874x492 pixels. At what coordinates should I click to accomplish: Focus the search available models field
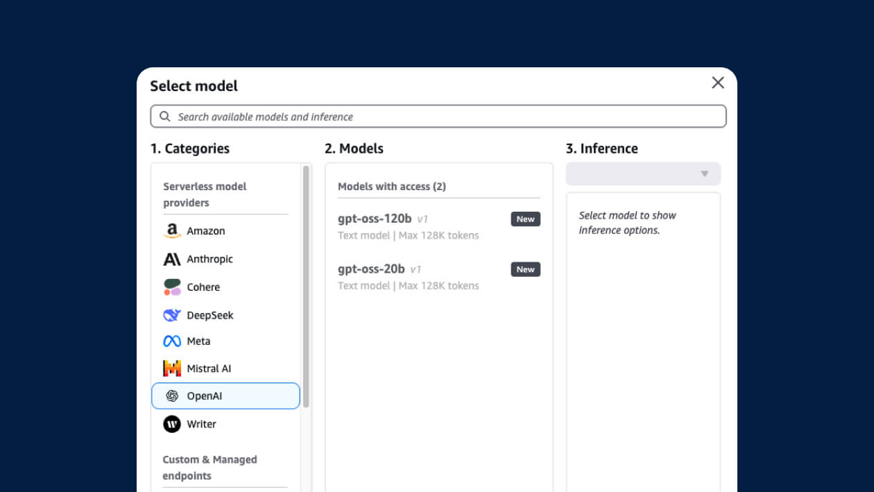click(444, 117)
